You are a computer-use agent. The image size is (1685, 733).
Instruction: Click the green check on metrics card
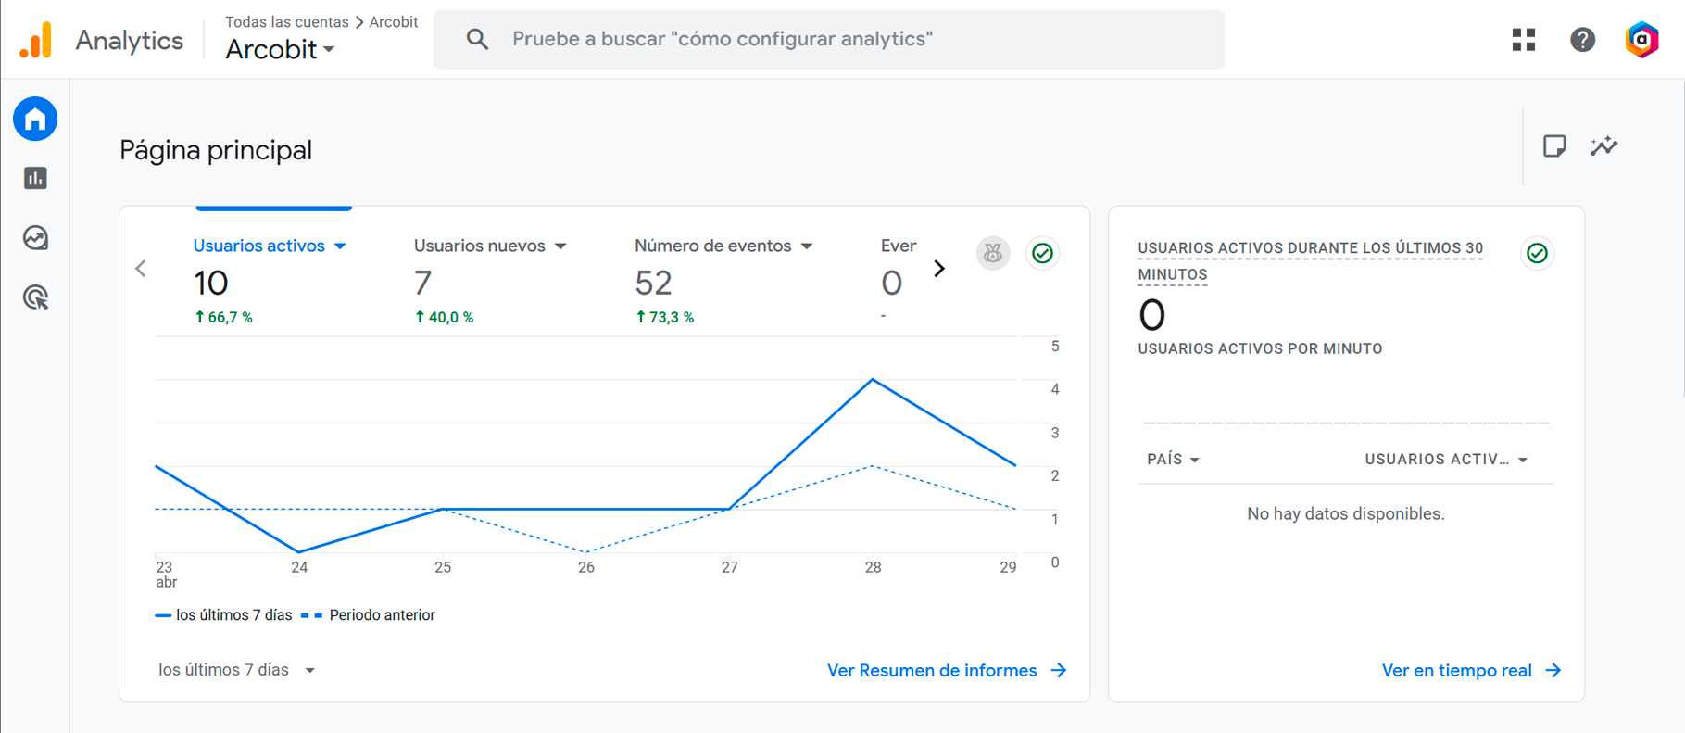click(1042, 253)
